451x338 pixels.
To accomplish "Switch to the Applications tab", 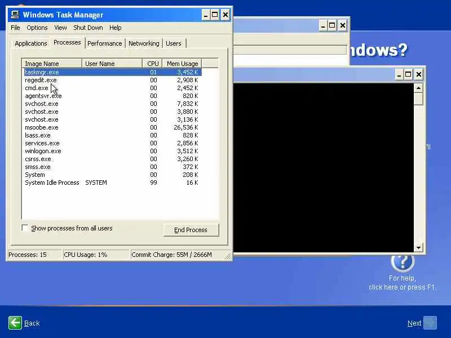I will point(31,43).
